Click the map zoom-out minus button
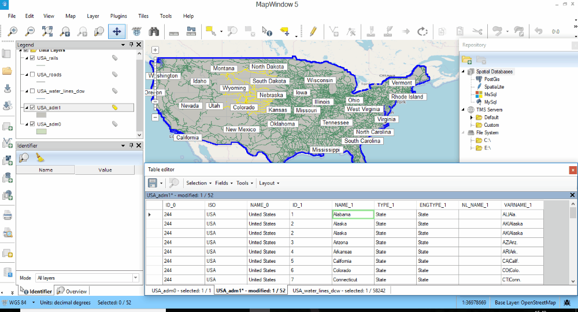 click(155, 117)
